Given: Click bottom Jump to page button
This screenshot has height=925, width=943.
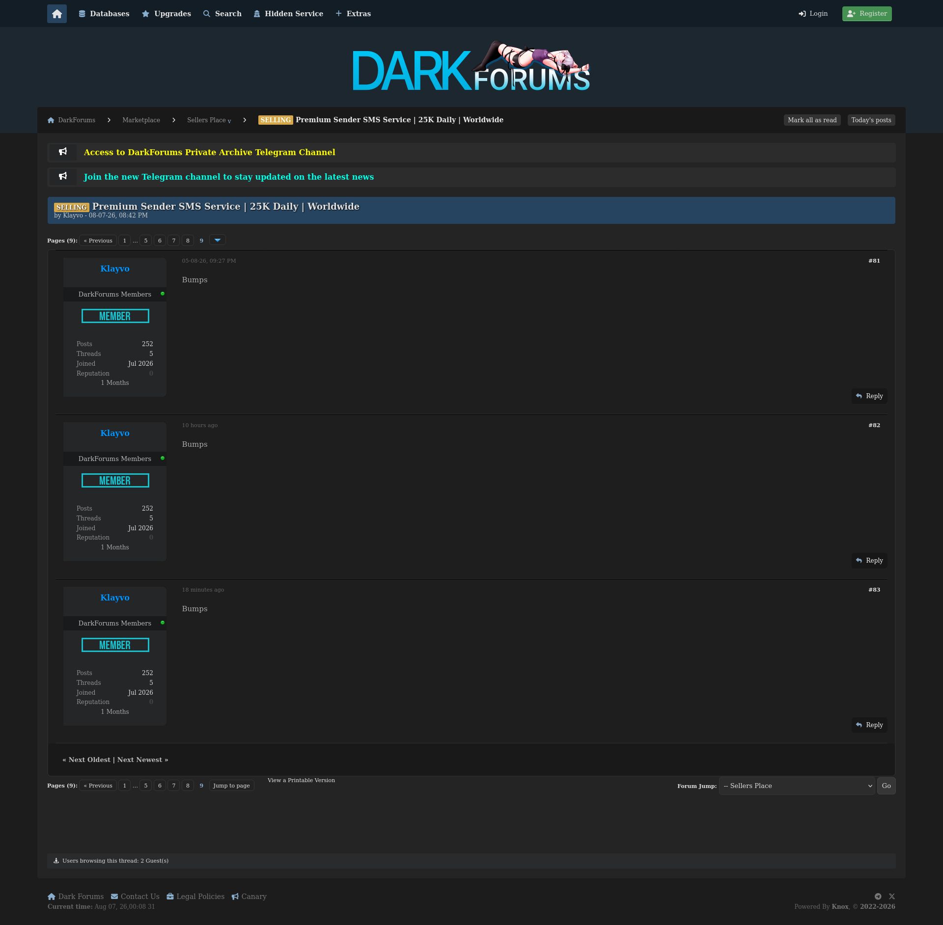Looking at the screenshot, I should (x=231, y=786).
